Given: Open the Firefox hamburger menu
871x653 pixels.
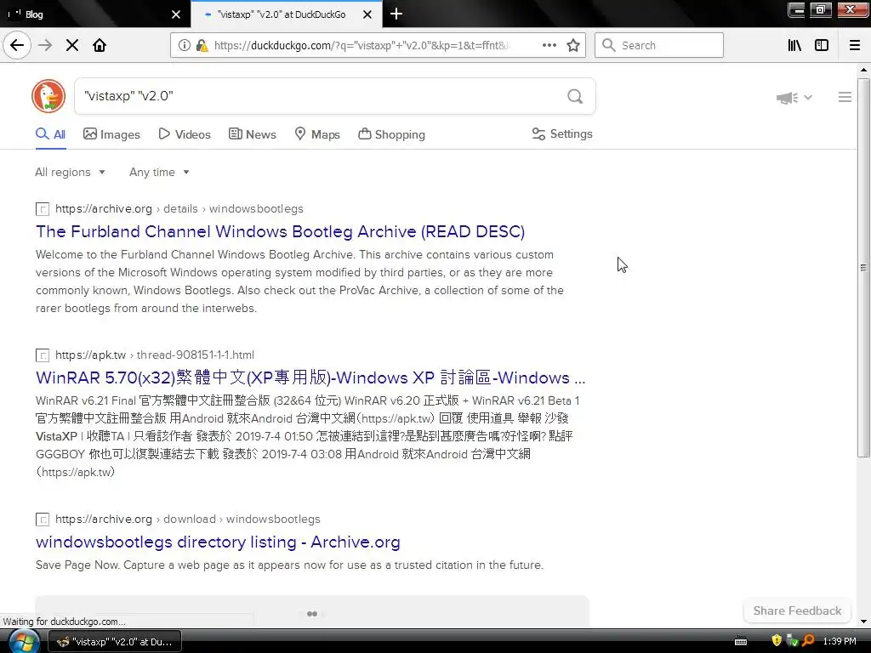Looking at the screenshot, I should [x=855, y=45].
